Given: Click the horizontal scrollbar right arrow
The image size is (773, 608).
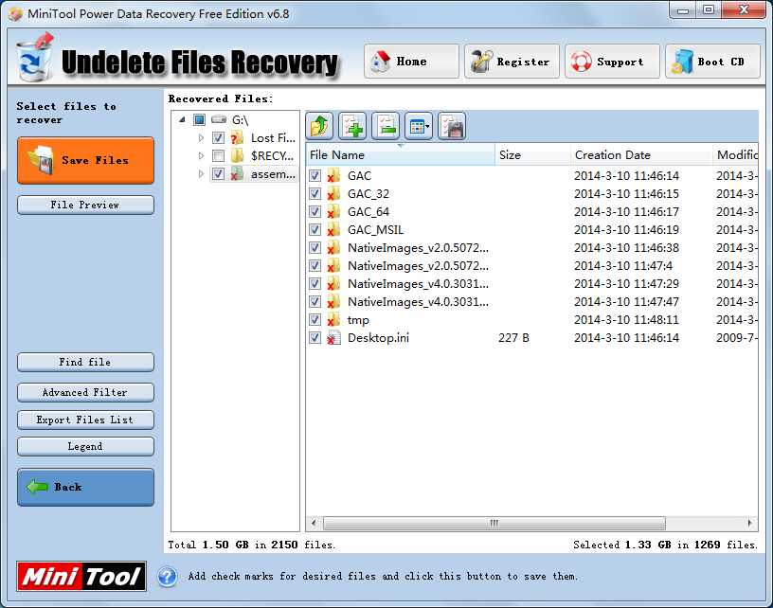Looking at the screenshot, I should 749,523.
